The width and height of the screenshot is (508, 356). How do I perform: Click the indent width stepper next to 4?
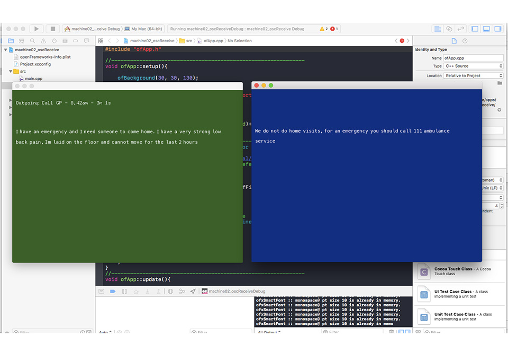pos(502,205)
